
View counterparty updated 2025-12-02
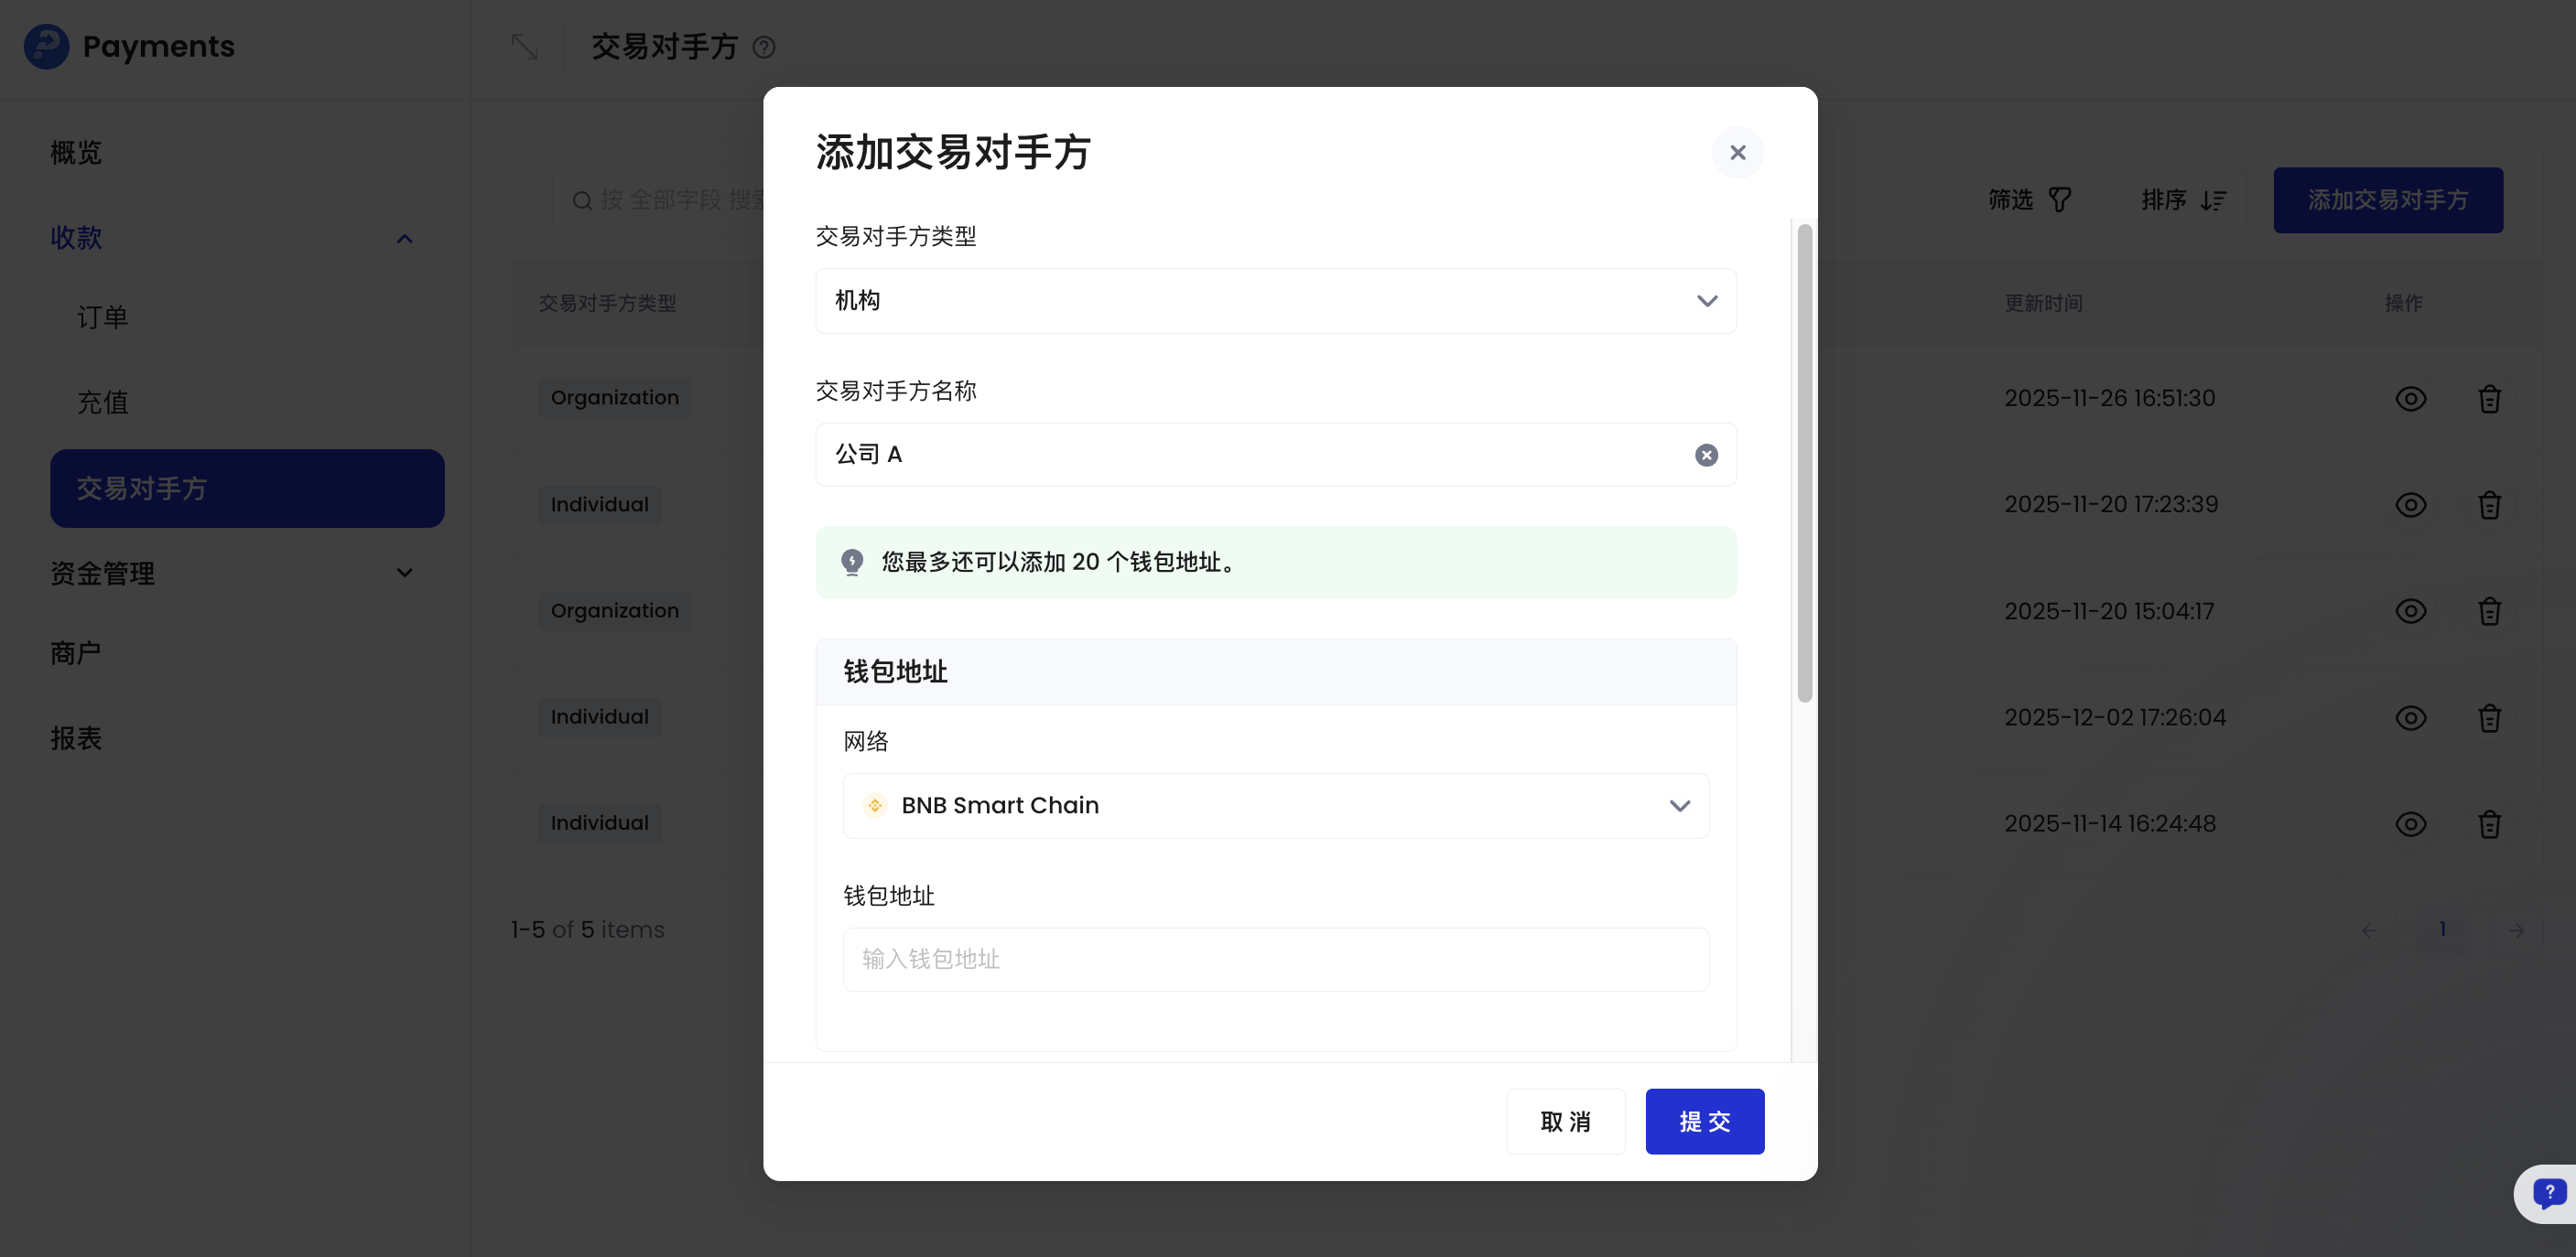click(2411, 717)
